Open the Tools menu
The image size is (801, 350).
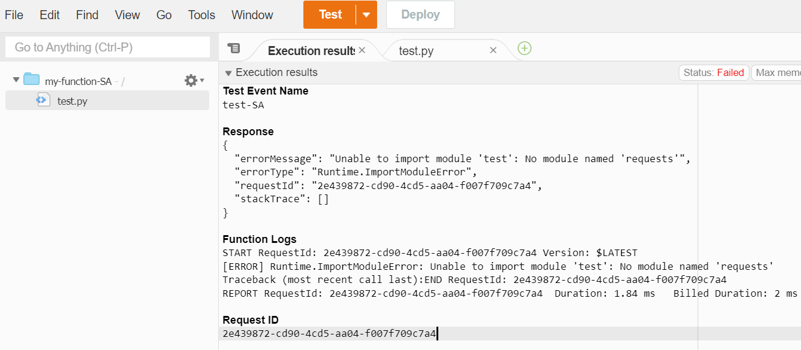(x=201, y=14)
